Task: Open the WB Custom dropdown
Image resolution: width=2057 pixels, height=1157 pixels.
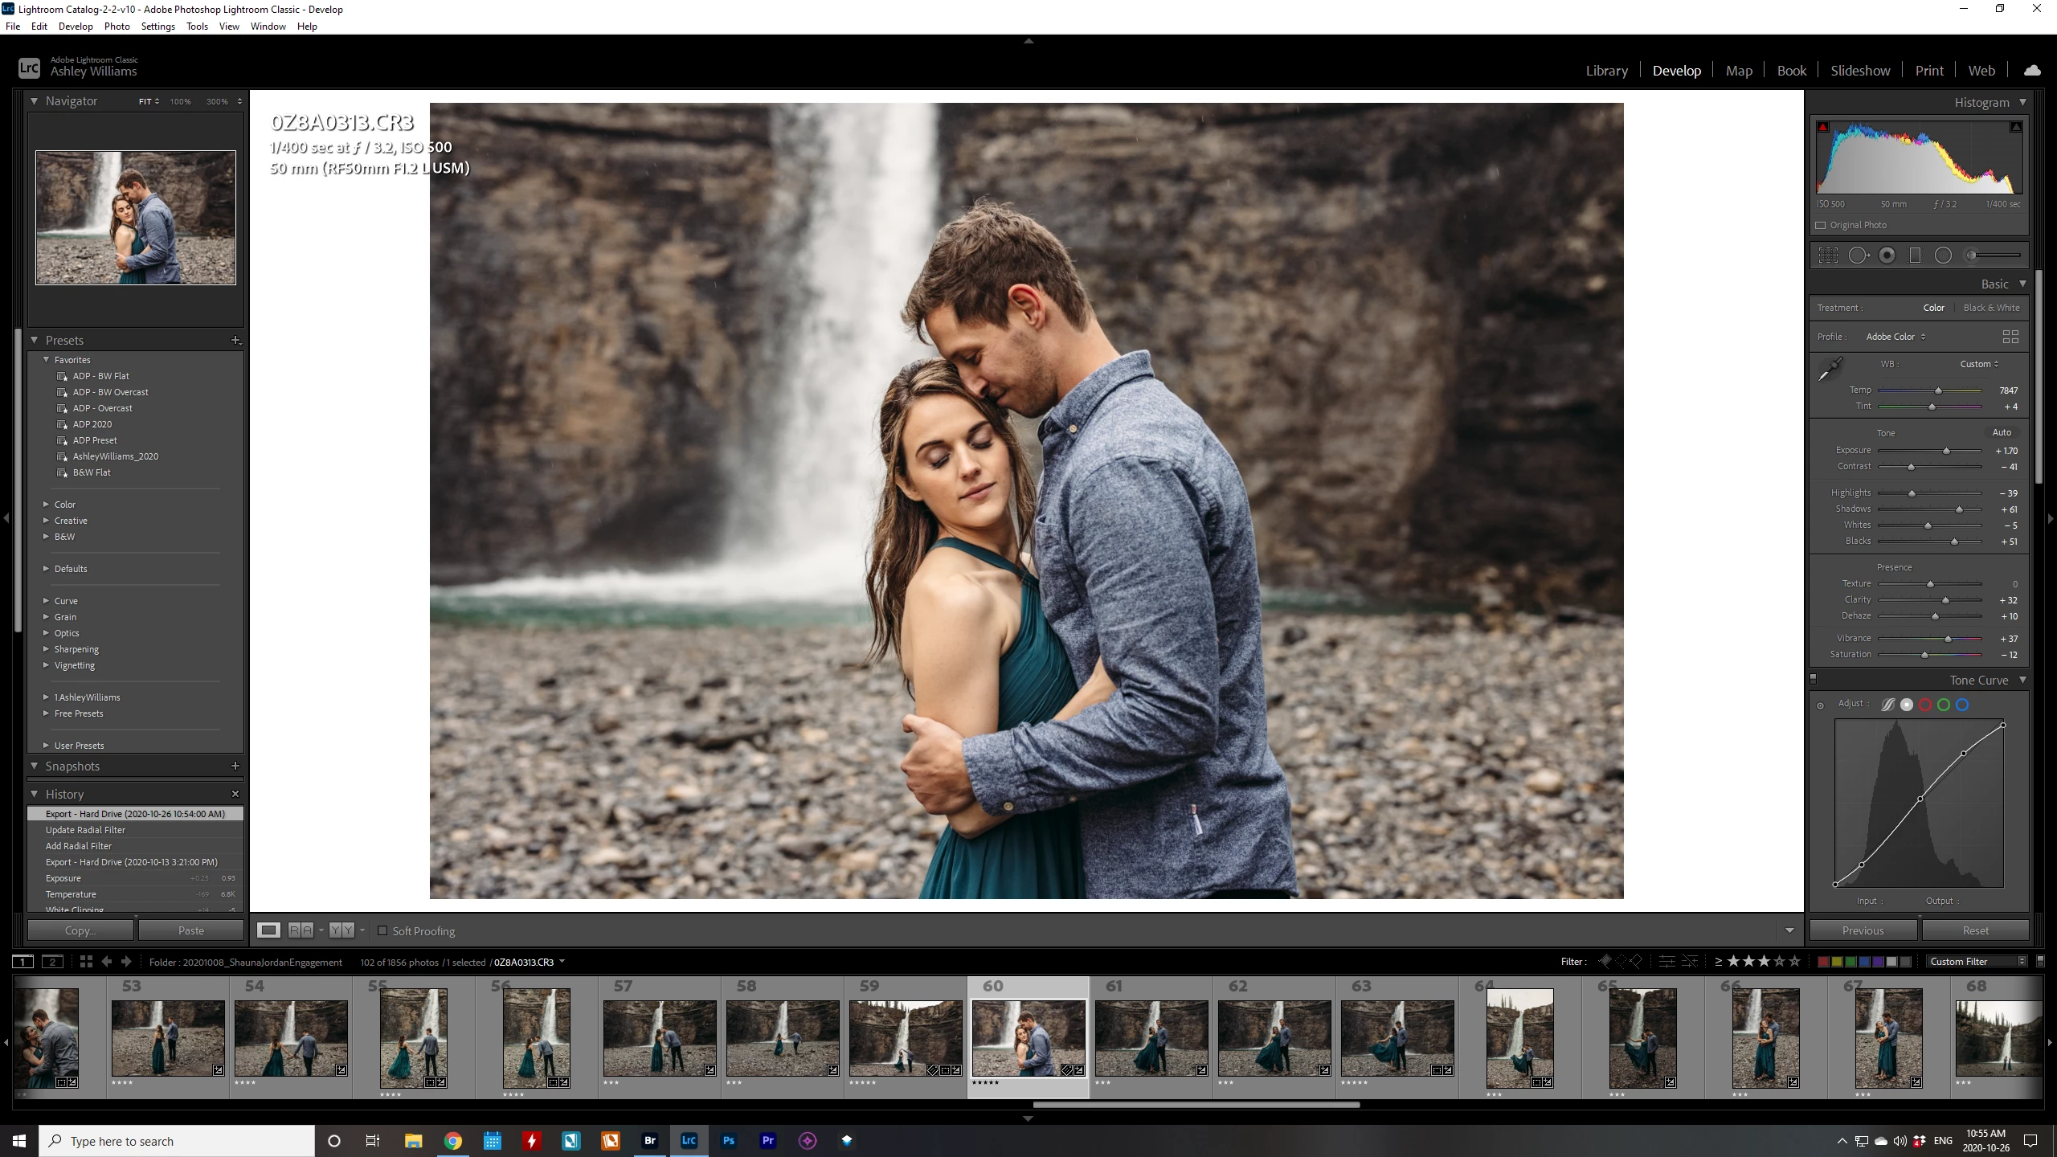Action: pyautogui.click(x=1979, y=364)
